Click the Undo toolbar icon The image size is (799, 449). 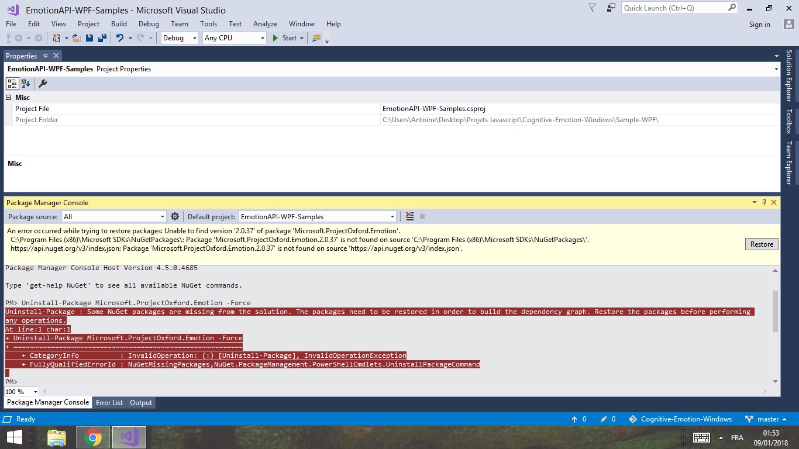pyautogui.click(x=120, y=38)
